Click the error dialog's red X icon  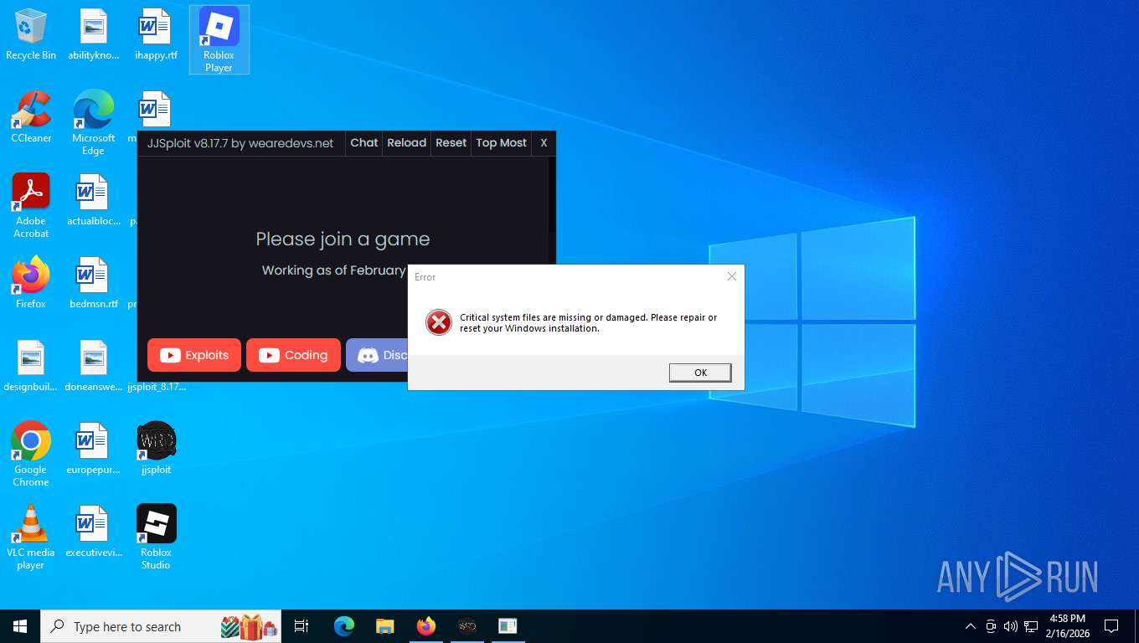coord(439,322)
